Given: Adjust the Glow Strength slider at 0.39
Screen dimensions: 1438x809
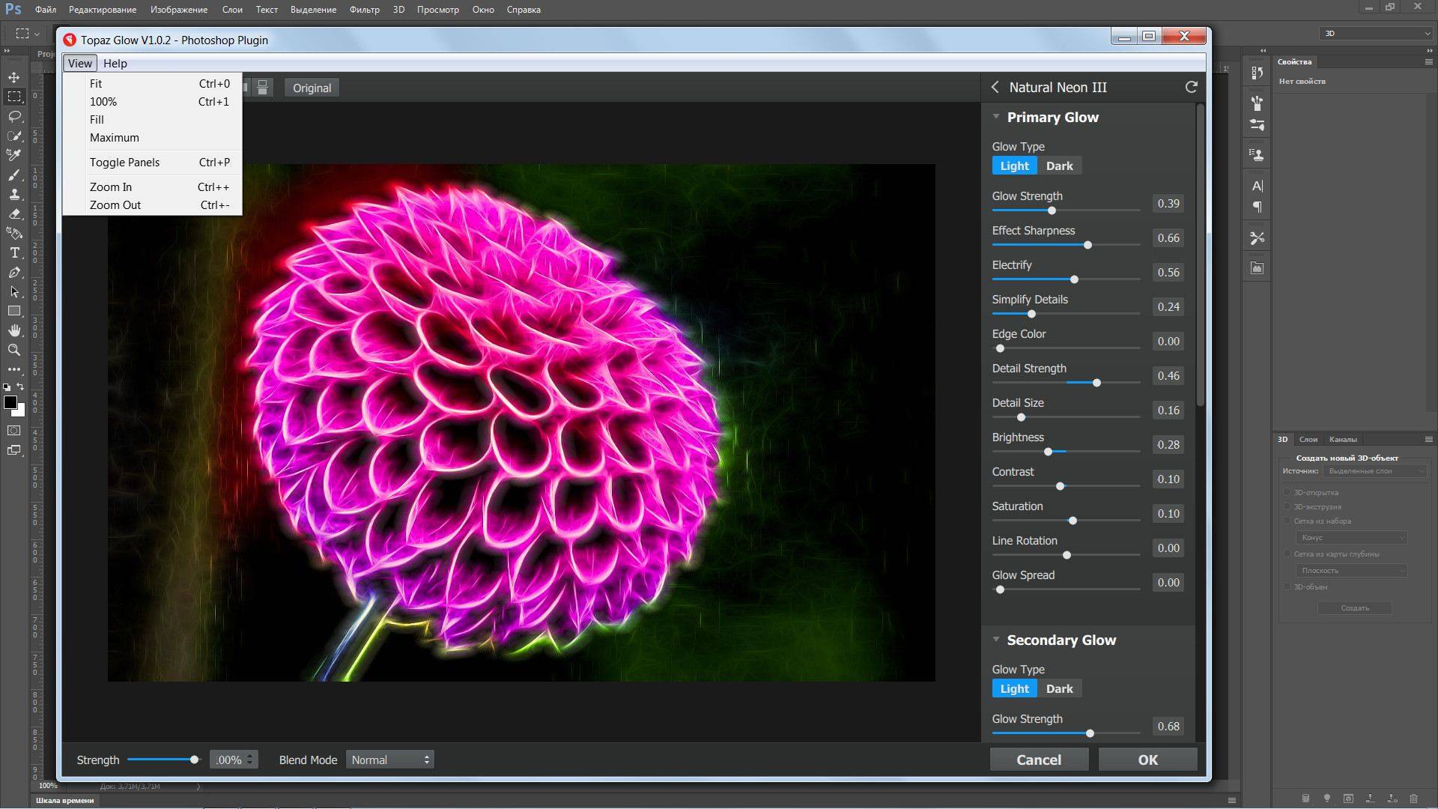Looking at the screenshot, I should 1052,210.
